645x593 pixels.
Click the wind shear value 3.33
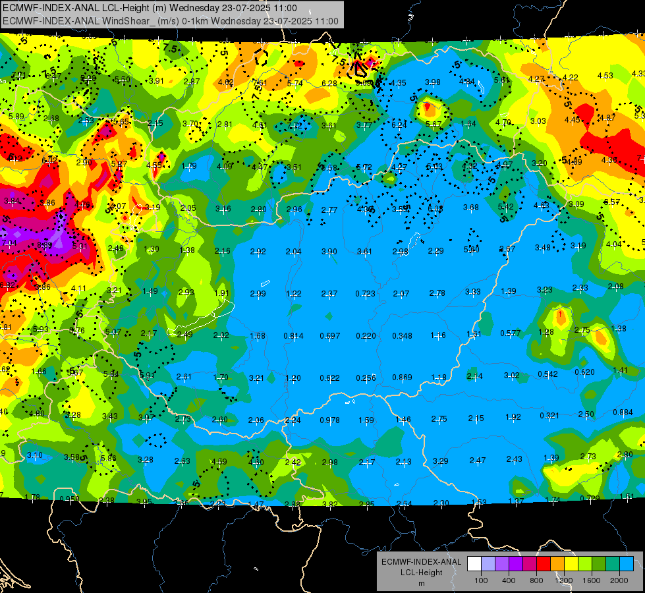472,292
